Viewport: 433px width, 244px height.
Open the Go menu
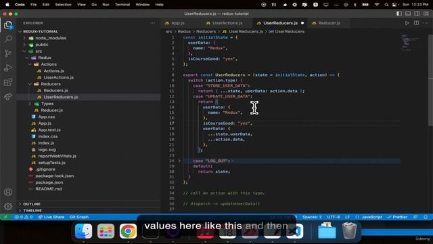94,5
